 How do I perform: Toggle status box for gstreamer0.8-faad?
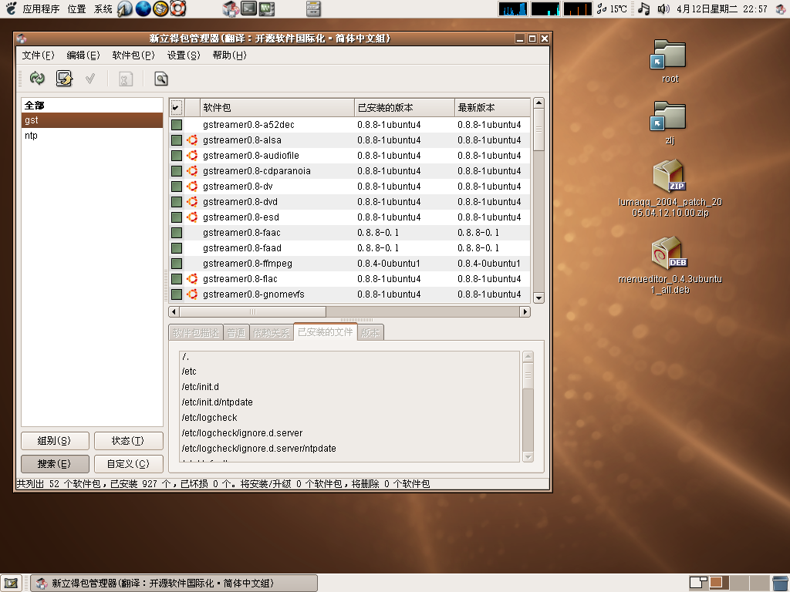[177, 248]
